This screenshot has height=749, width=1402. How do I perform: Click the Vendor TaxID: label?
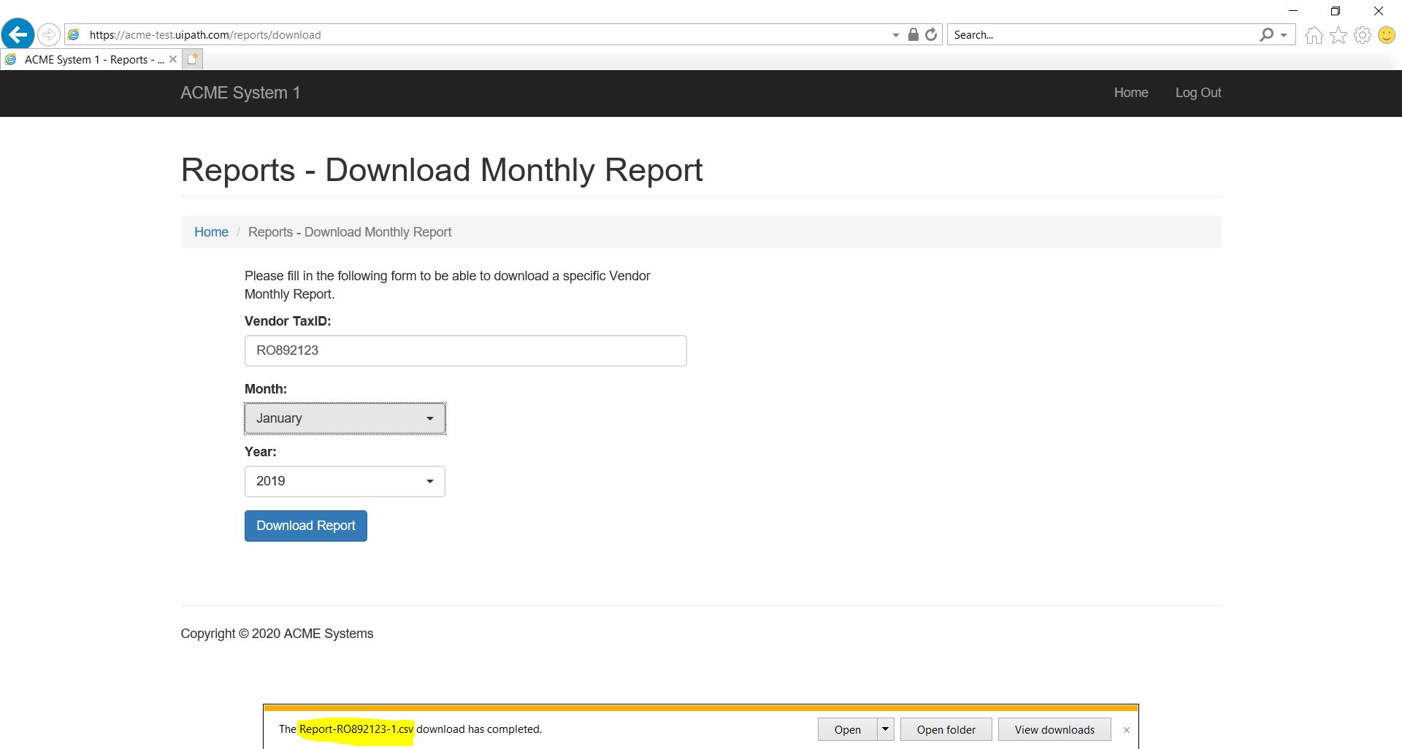pyautogui.click(x=288, y=321)
